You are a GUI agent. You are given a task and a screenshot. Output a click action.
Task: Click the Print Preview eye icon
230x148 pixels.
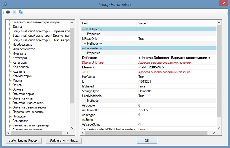pyautogui.click(x=14, y=12)
